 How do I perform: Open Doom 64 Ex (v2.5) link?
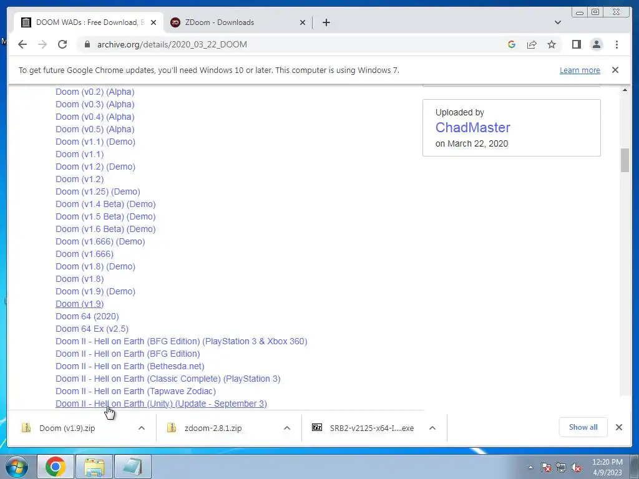92,329
